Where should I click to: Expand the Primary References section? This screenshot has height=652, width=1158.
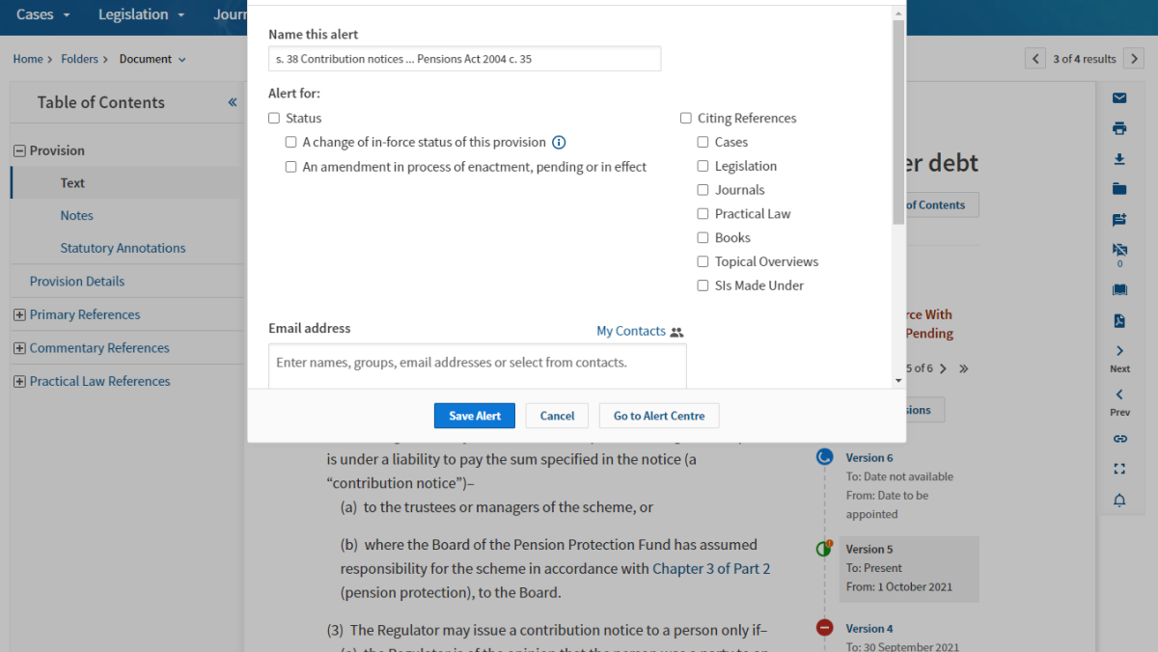pos(20,313)
